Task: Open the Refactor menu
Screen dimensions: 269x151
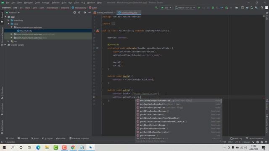Action: coord(55,3)
